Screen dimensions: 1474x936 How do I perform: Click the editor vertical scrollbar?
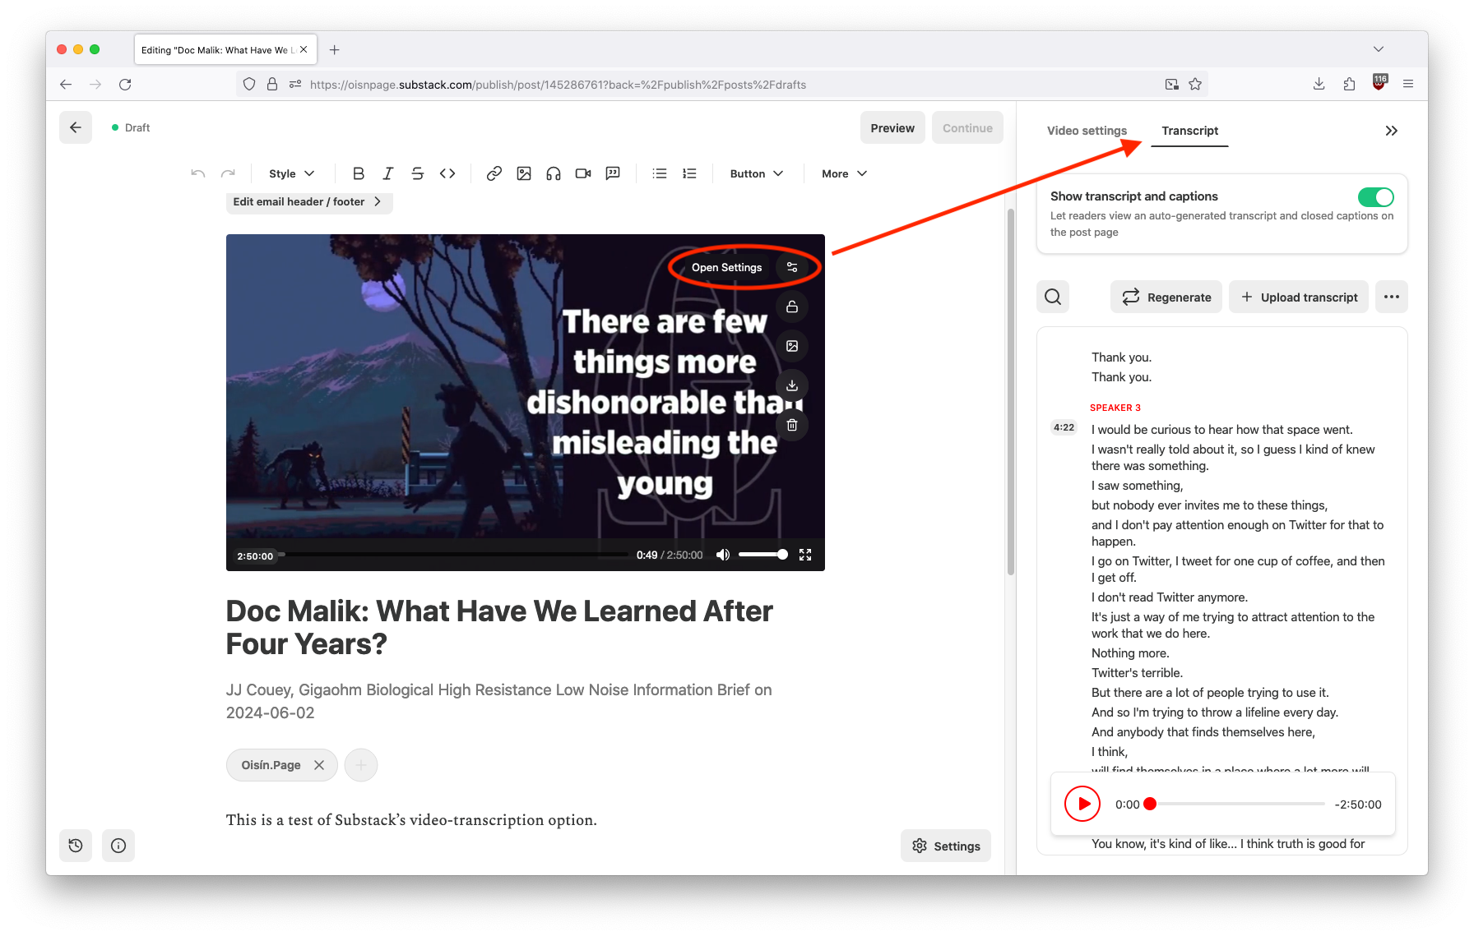[x=1011, y=392]
